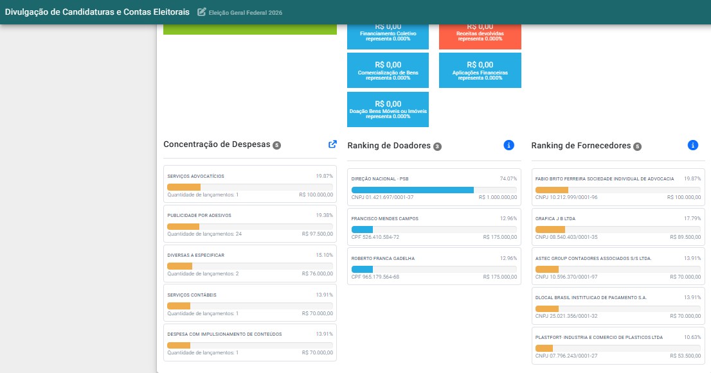Click info icon next to Ranking de Fornecedores

point(693,145)
